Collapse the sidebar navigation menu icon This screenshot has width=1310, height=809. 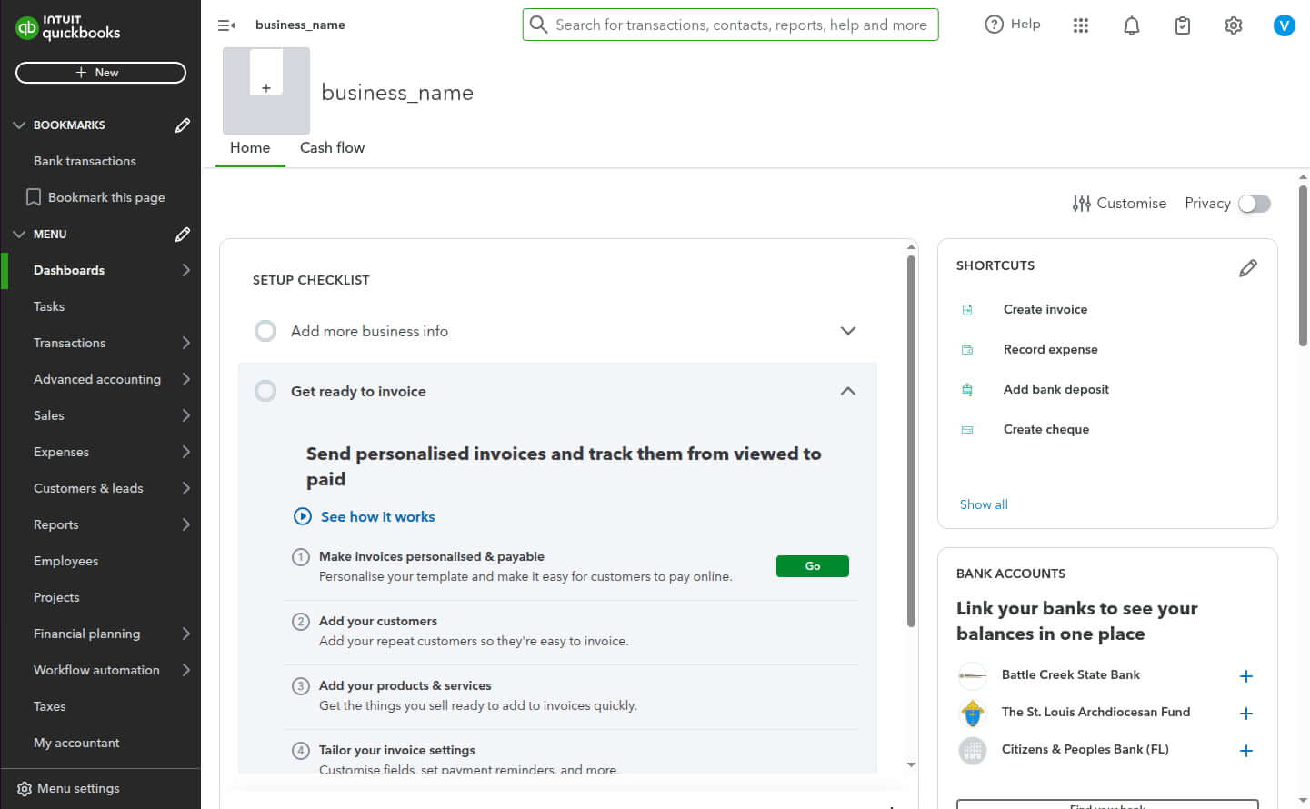226,25
